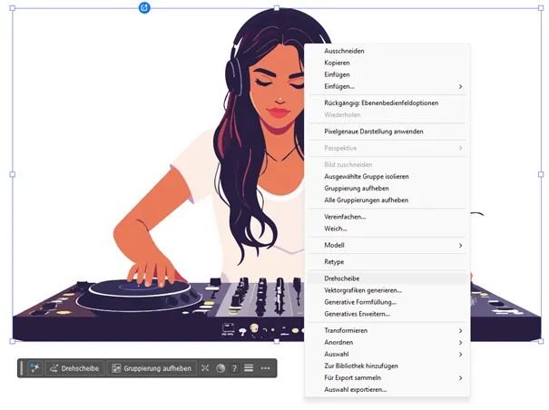Open the three-line properties icon in task bar

(249, 368)
